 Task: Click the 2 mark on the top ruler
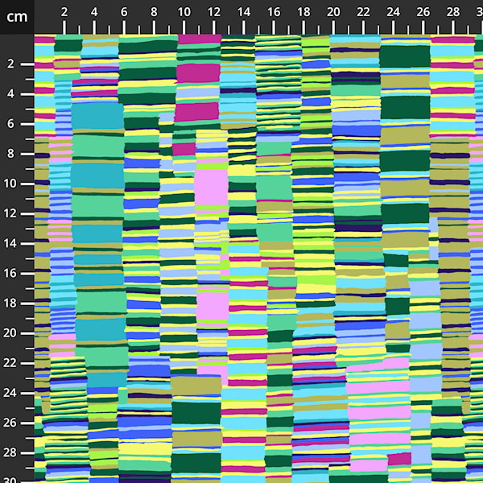pyautogui.click(x=64, y=12)
